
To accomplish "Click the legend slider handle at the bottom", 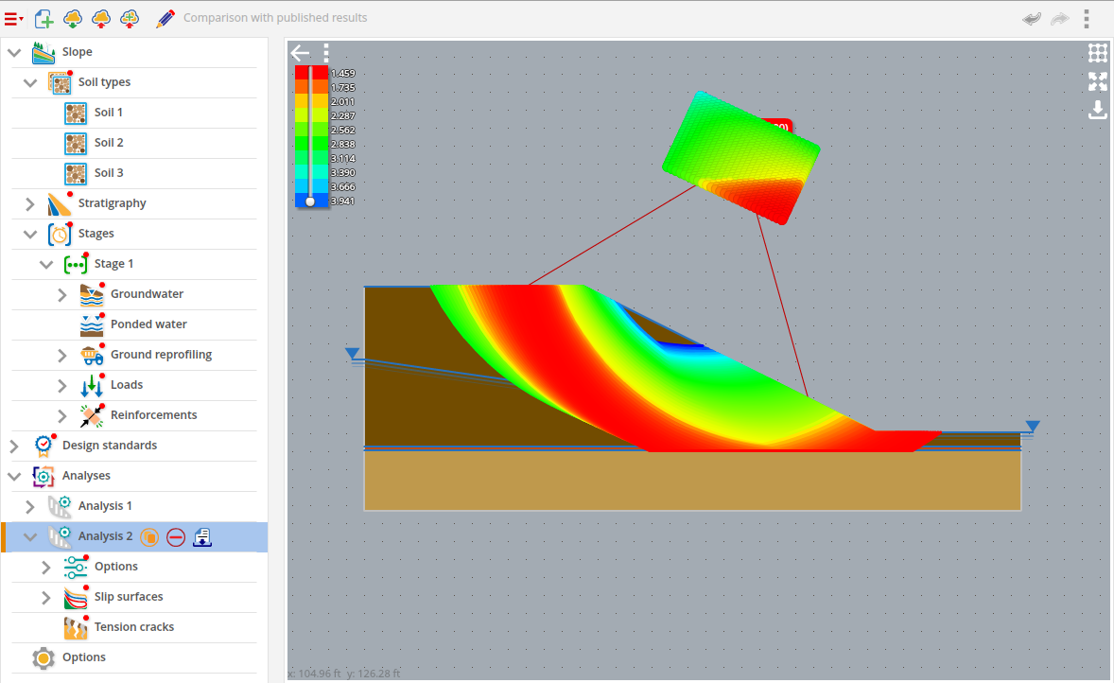I will pos(310,201).
